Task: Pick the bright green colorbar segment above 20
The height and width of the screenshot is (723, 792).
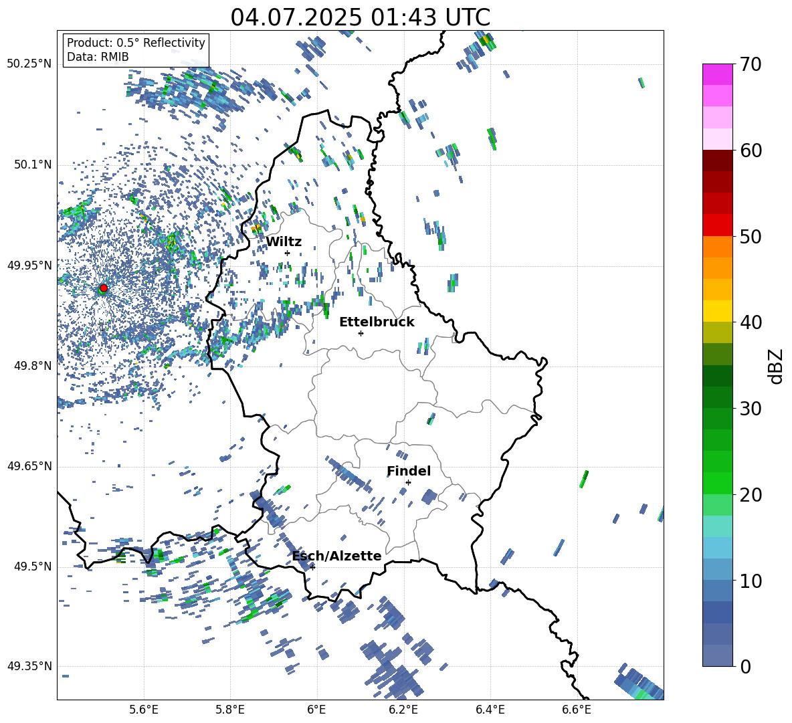Action: click(x=717, y=483)
